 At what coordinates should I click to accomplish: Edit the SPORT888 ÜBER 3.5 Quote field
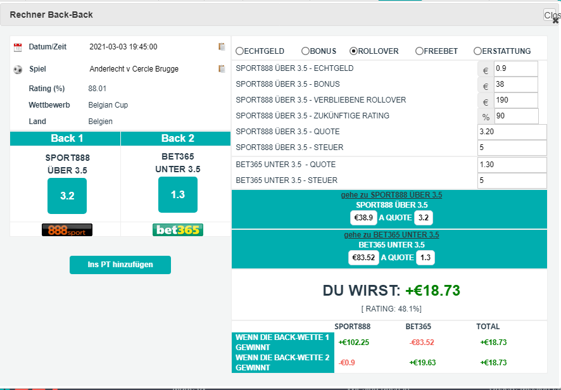point(512,132)
